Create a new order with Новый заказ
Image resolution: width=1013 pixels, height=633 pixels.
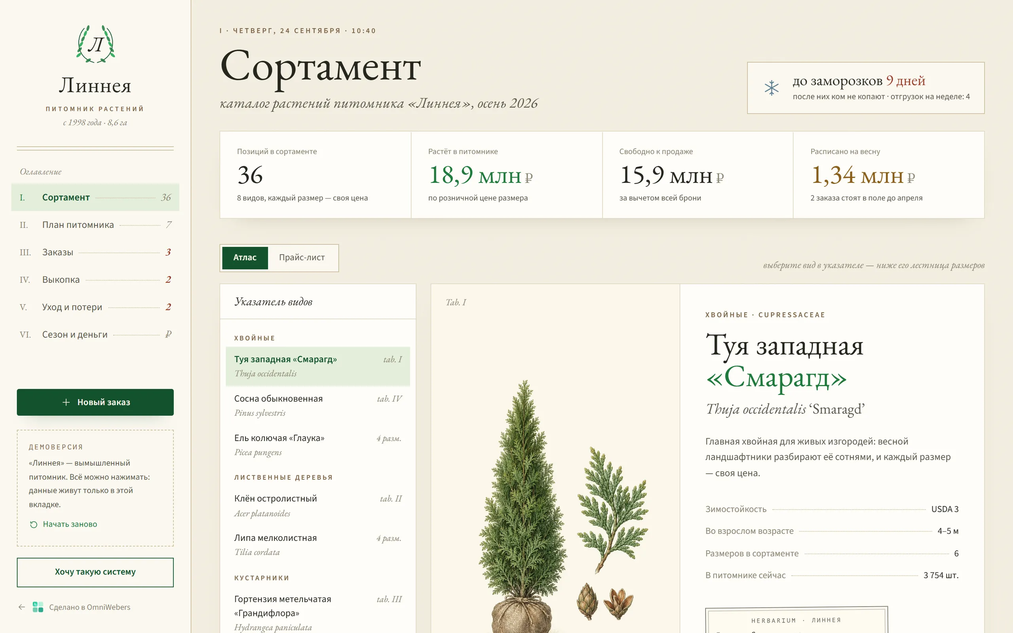pos(95,402)
